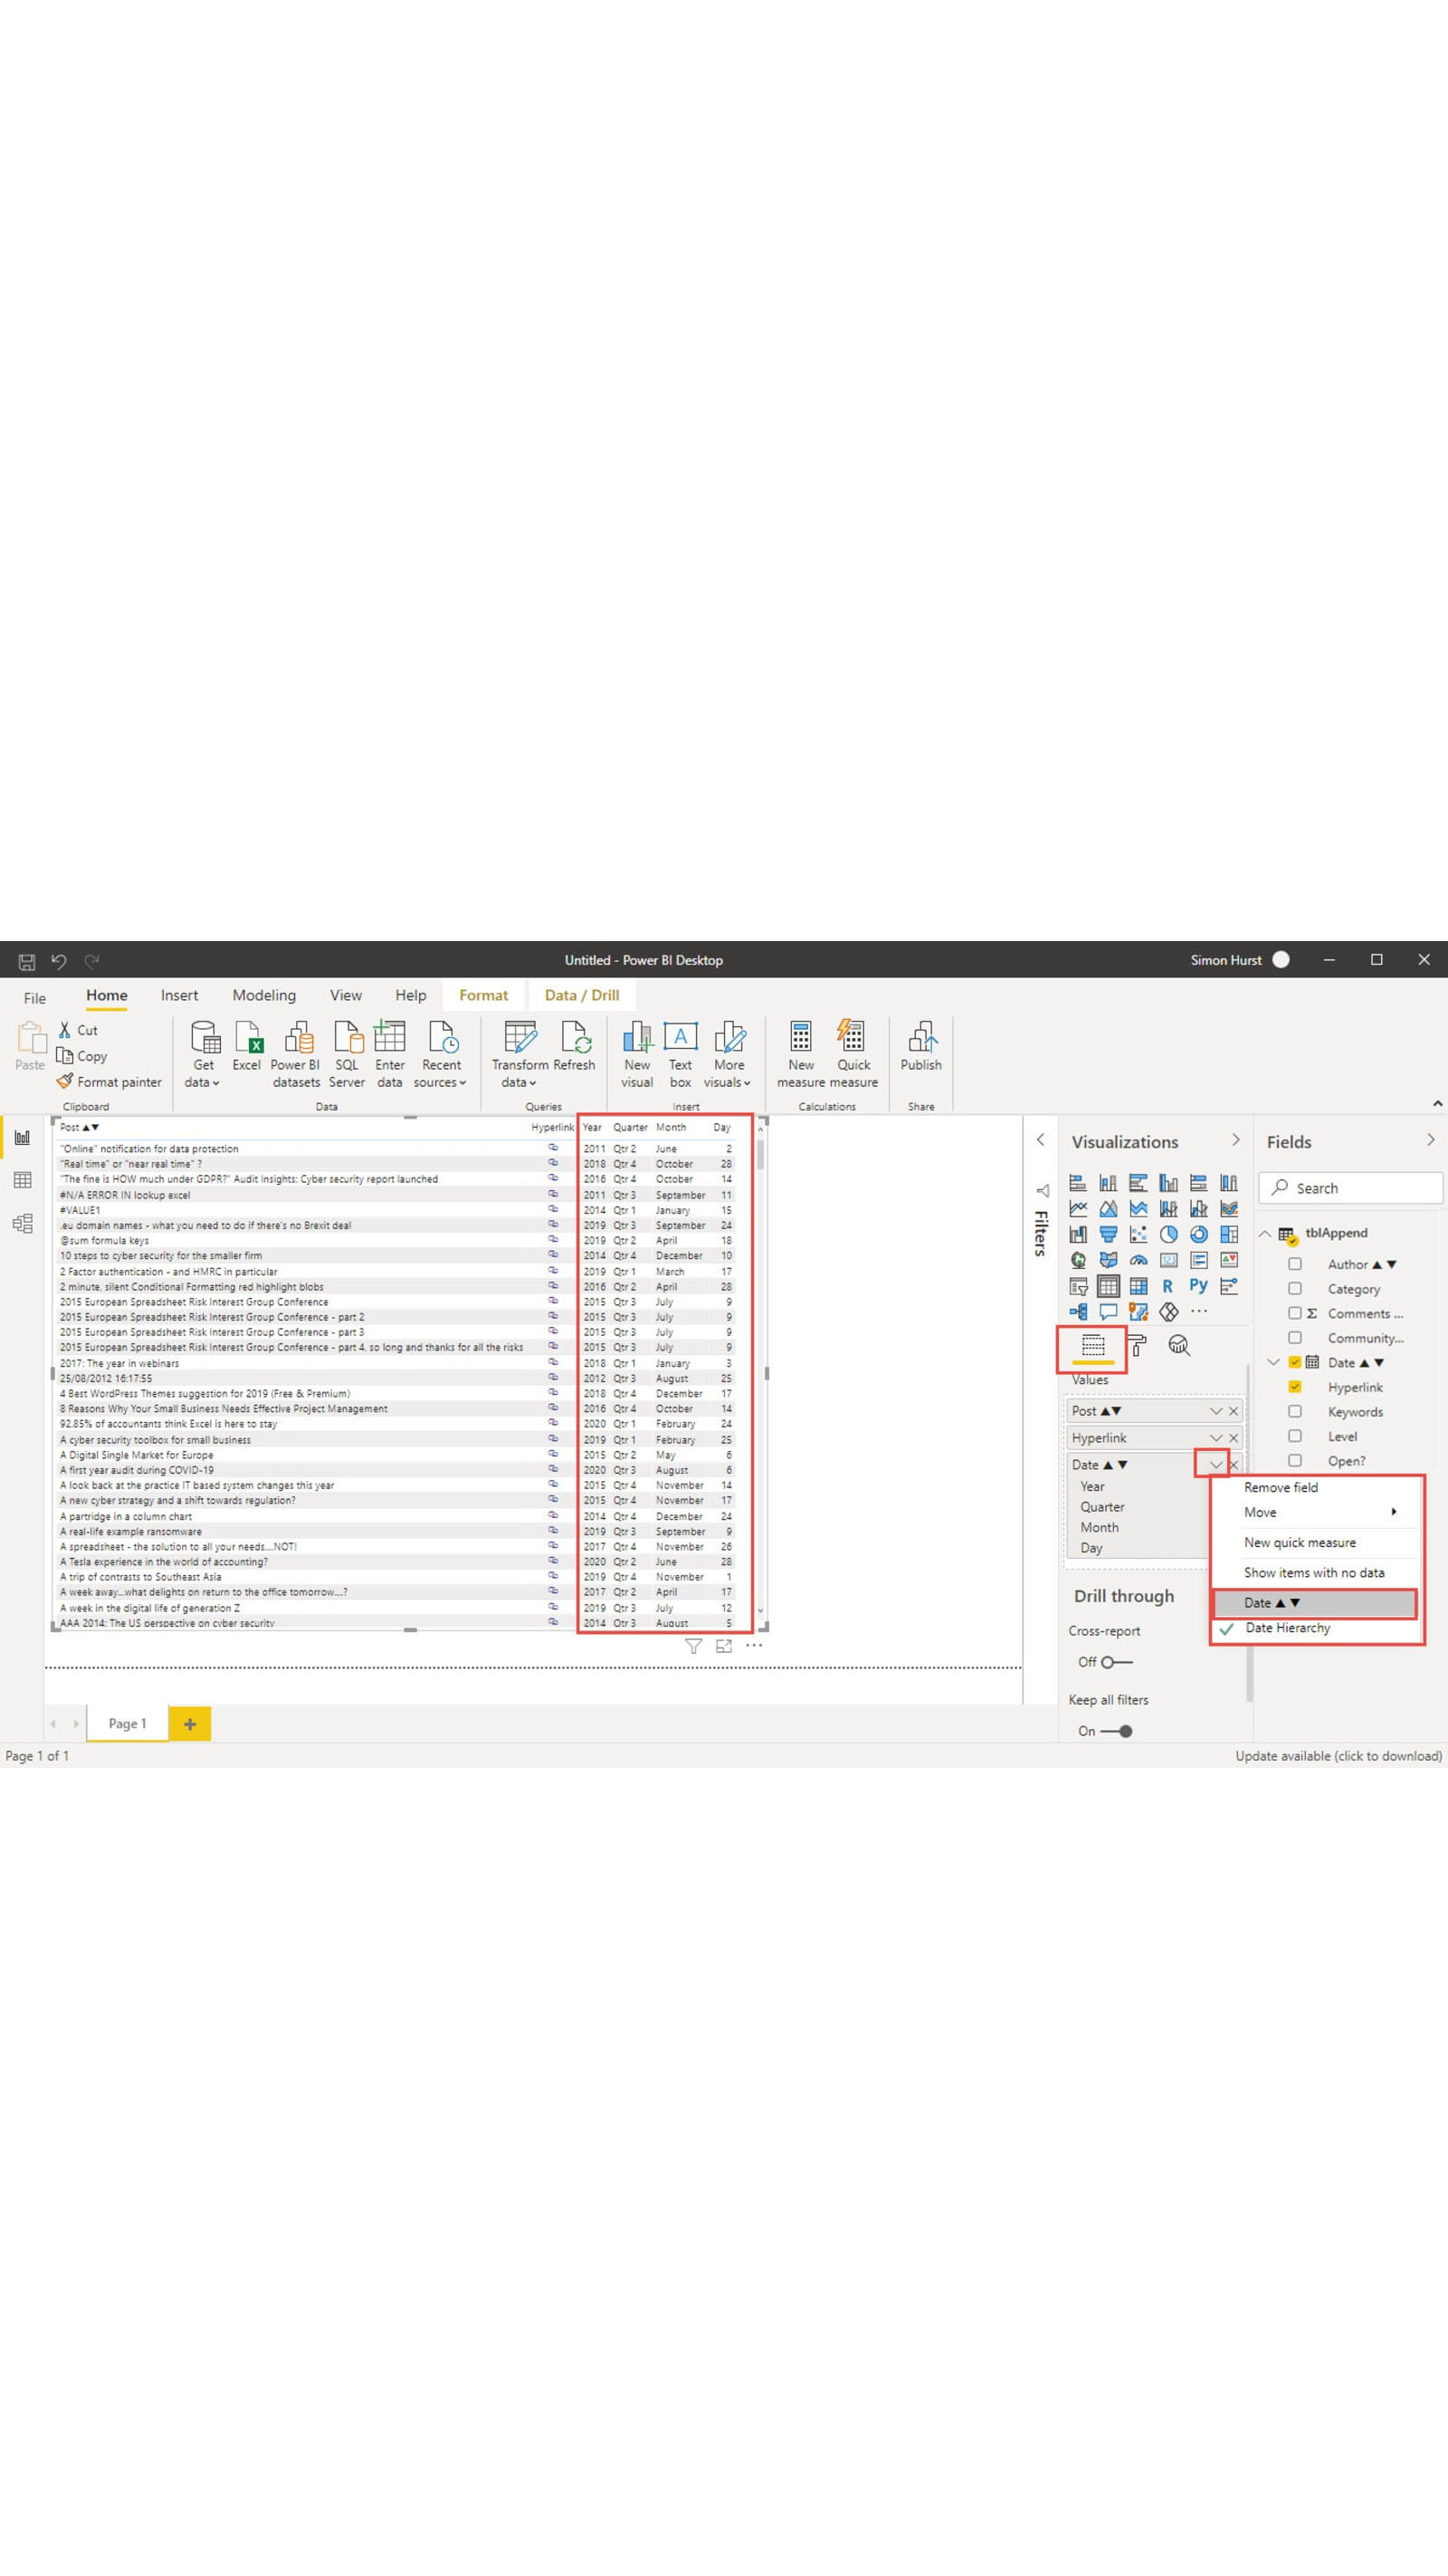
Task: Select the Python visual icon
Action: click(1197, 1286)
